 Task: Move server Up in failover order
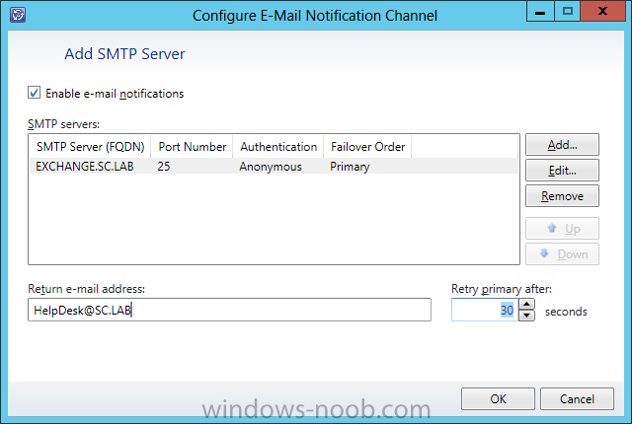pyautogui.click(x=562, y=229)
